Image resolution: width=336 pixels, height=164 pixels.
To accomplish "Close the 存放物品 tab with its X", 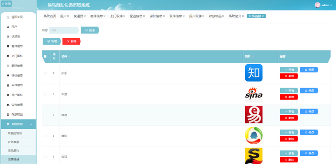I will 223,16.
